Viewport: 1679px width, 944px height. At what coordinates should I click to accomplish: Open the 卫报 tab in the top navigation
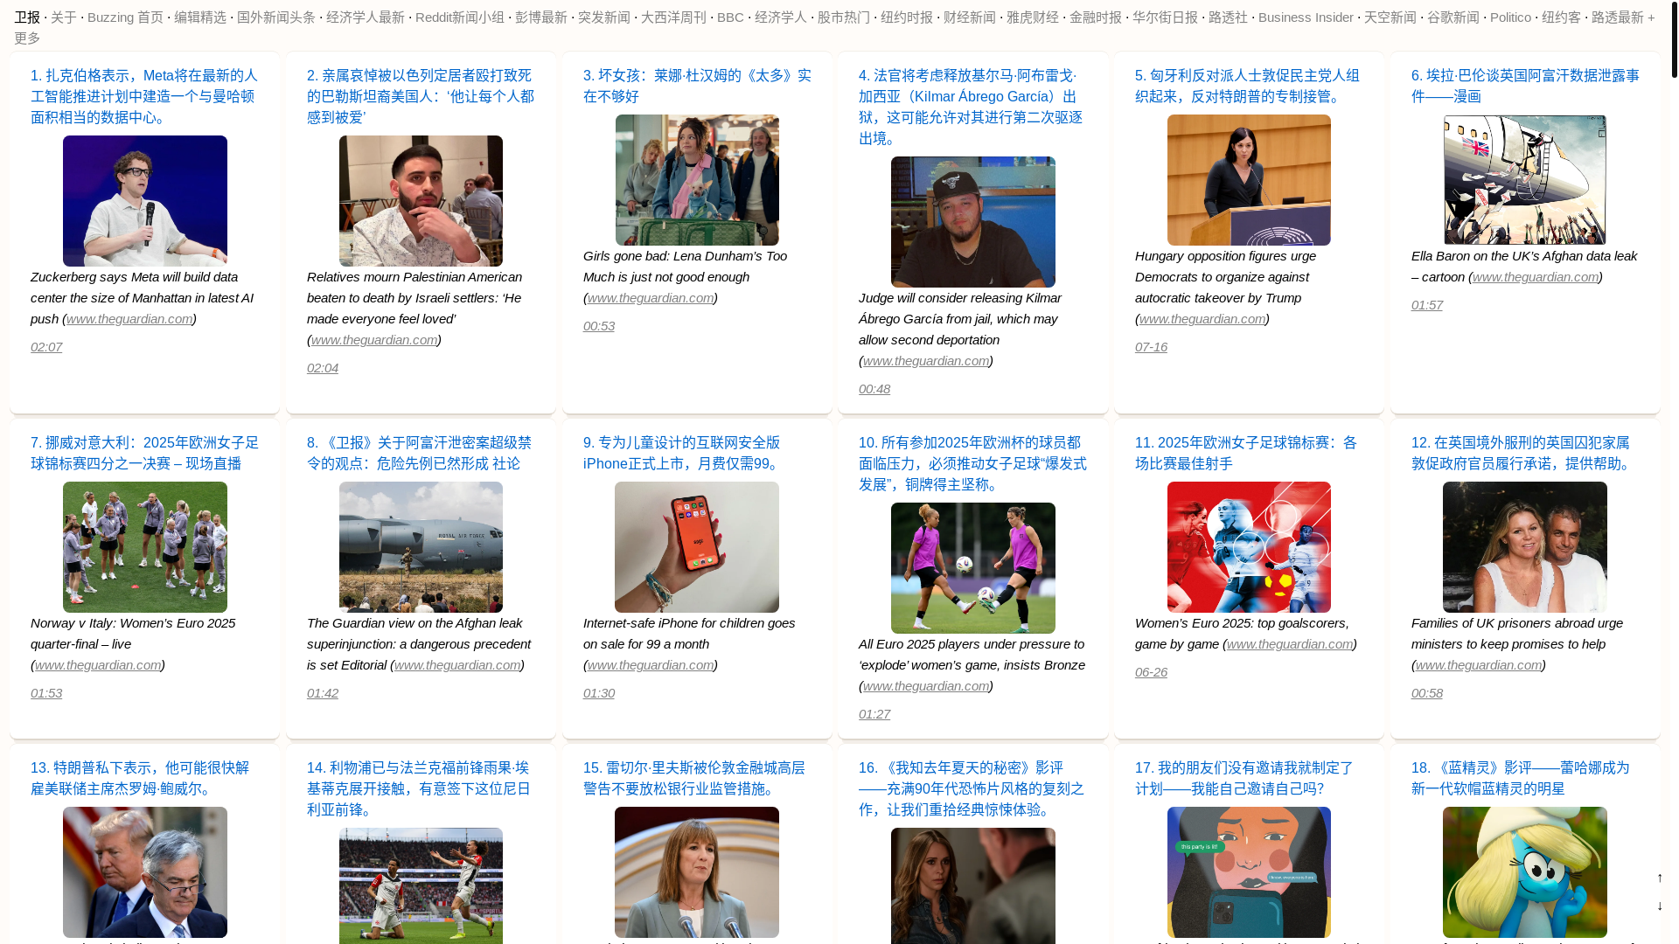[27, 17]
